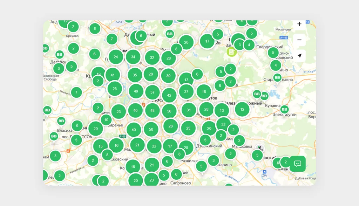
Task: Open the store cluster labeled 34
Action: (x=133, y=57)
